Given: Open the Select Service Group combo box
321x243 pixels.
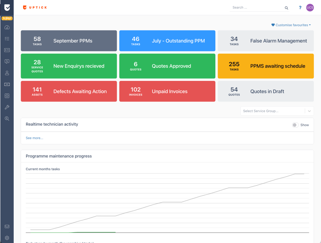Looking at the screenshot, I should [x=277, y=111].
